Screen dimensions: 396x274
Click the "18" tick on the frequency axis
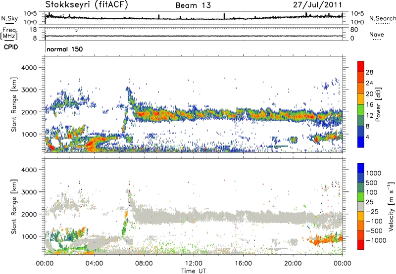coord(33,30)
